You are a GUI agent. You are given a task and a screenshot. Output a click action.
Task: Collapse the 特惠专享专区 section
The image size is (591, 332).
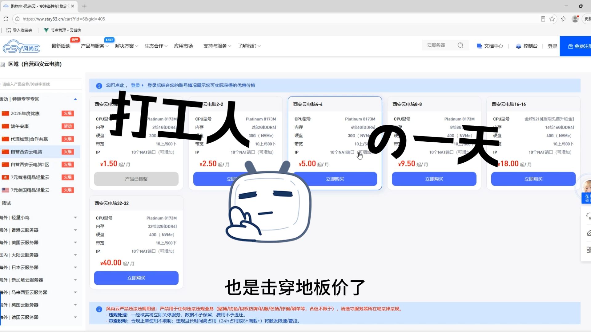(x=75, y=99)
